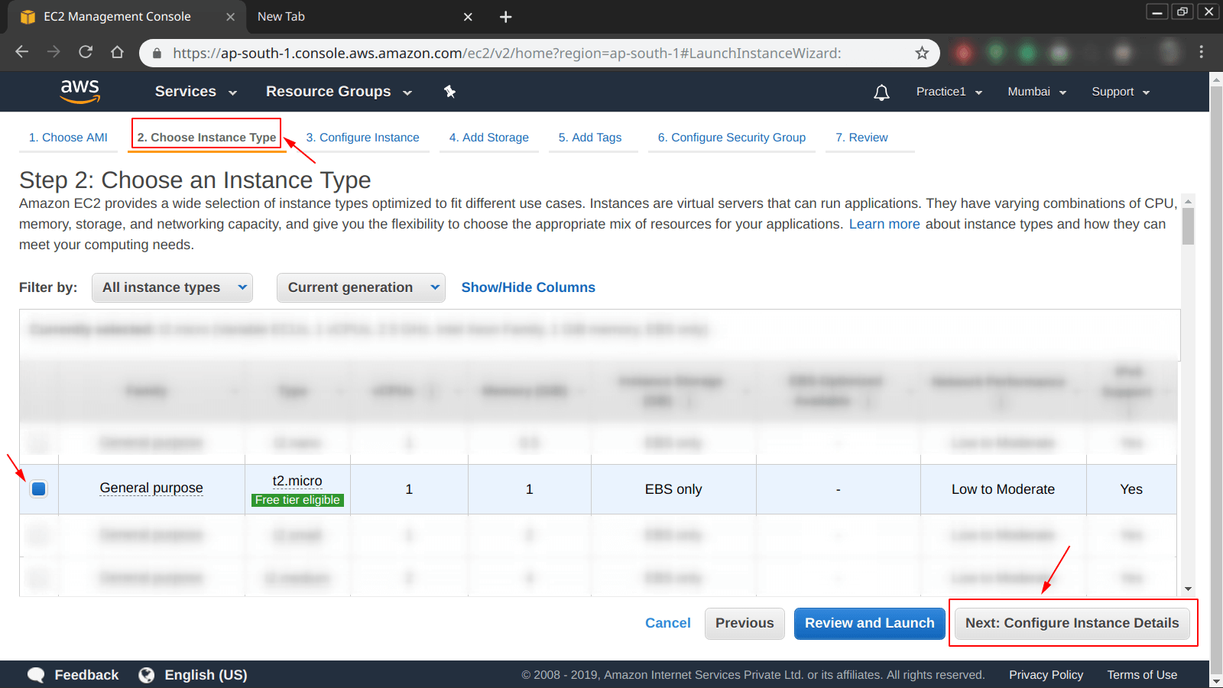Go to step 3. Configure Instance
The width and height of the screenshot is (1223, 688).
click(362, 138)
